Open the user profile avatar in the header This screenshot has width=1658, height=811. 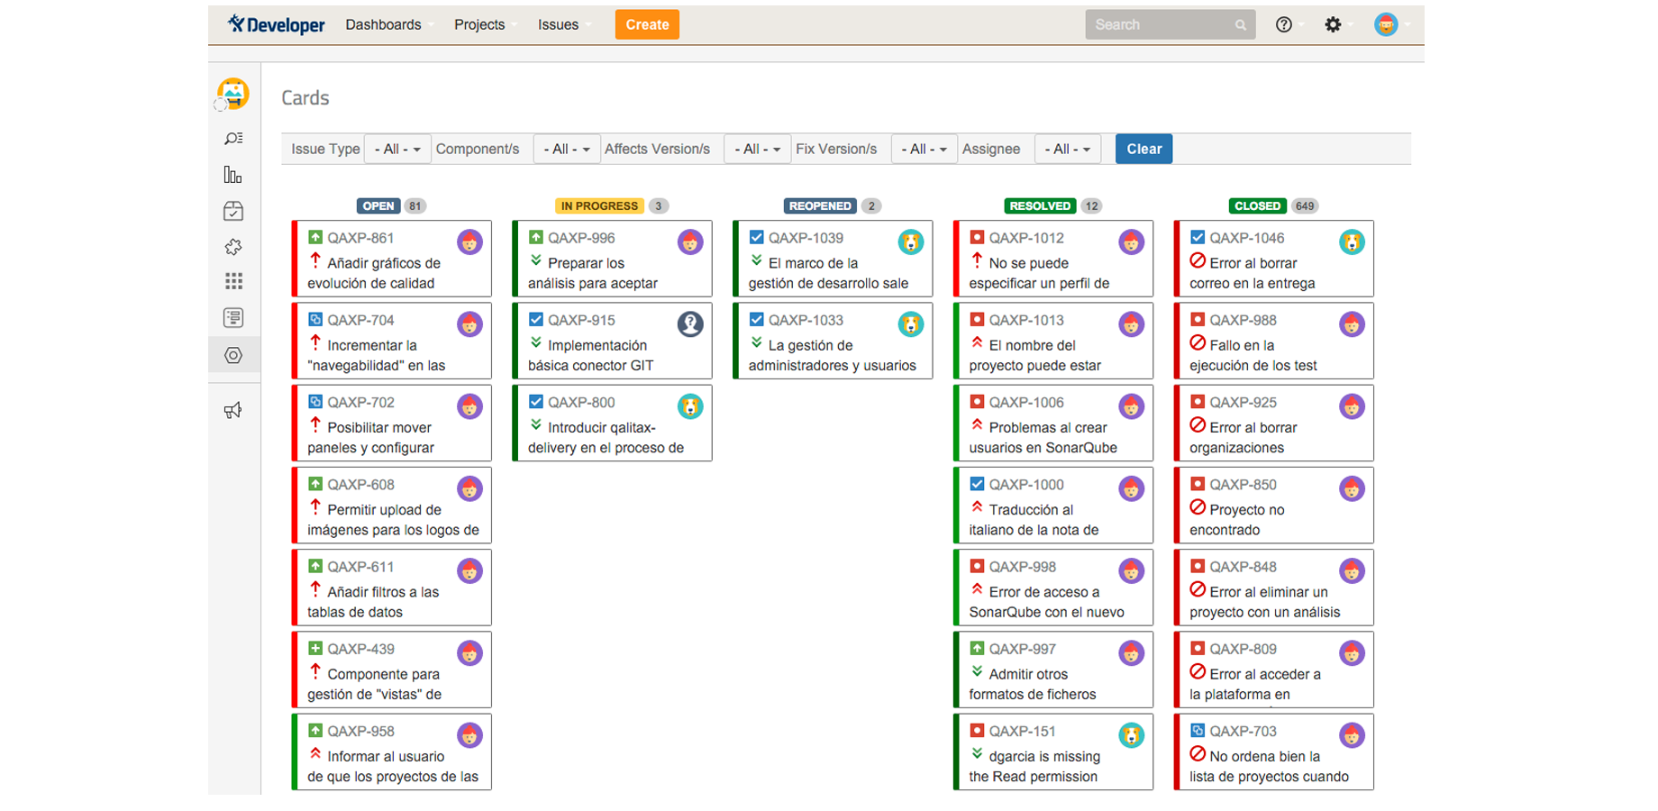[1386, 24]
